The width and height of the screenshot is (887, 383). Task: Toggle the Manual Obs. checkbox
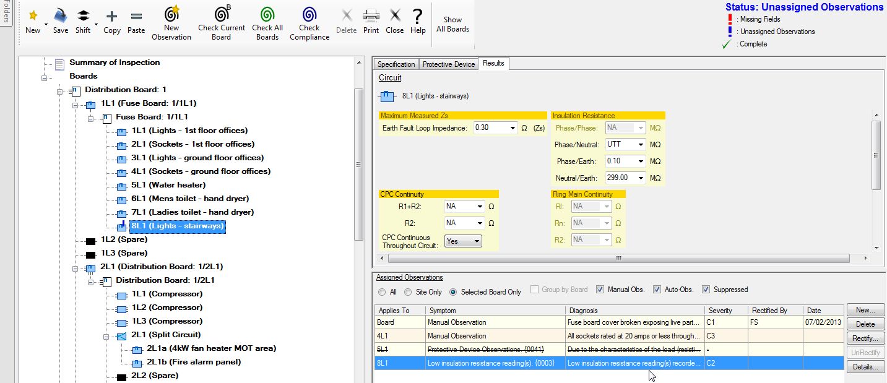(x=600, y=290)
